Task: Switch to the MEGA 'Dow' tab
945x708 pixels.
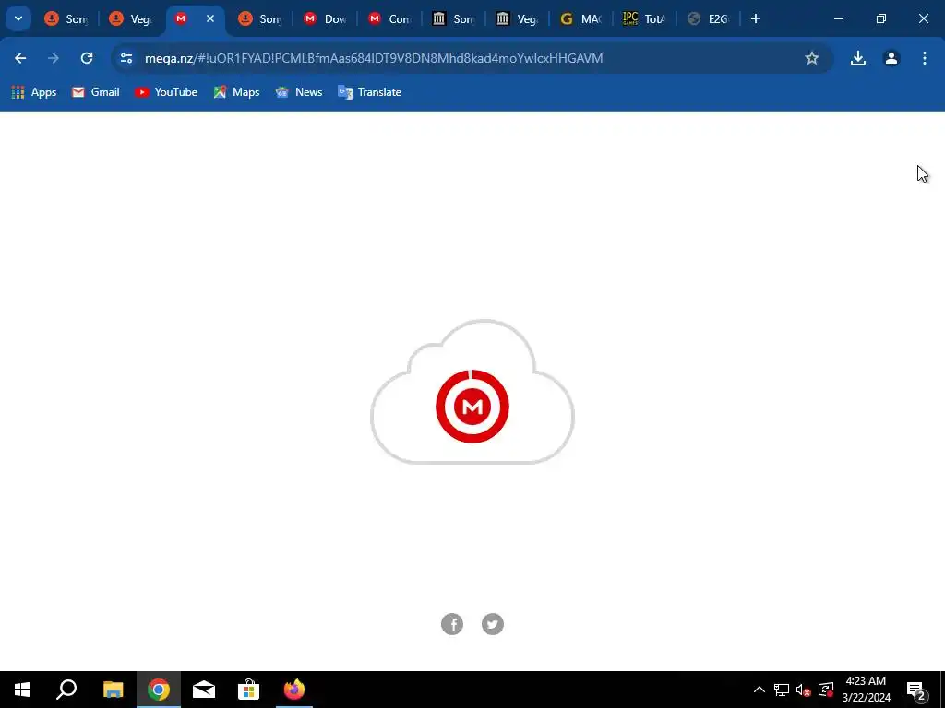Action: [x=324, y=19]
